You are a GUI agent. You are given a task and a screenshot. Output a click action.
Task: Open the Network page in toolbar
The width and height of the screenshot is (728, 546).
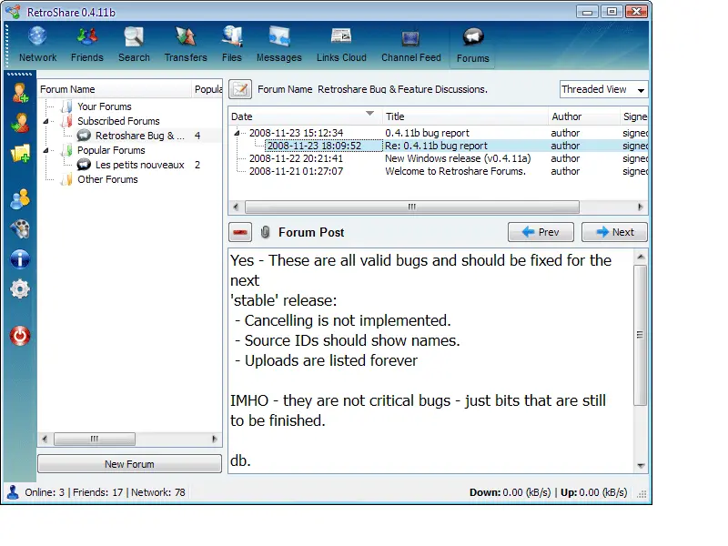(37, 45)
